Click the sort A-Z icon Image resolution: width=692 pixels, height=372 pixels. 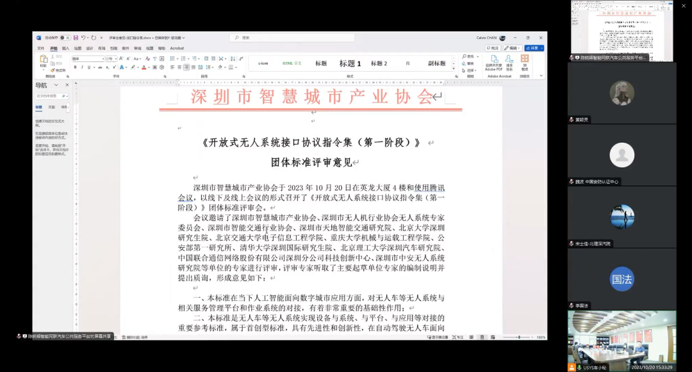pos(233,59)
